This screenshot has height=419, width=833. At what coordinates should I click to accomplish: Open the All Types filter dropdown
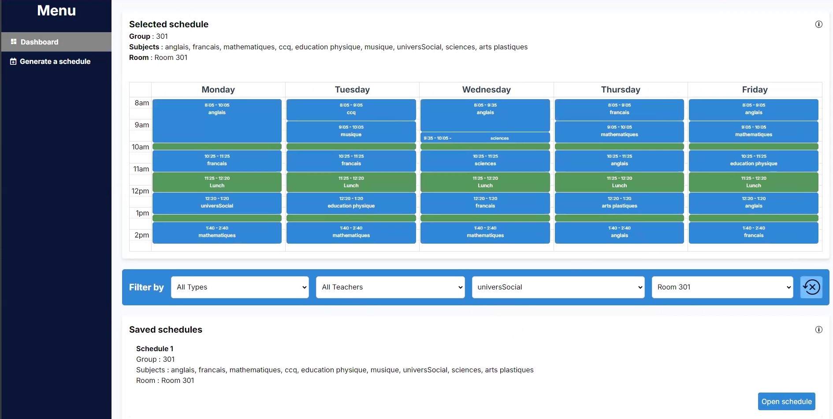point(240,287)
